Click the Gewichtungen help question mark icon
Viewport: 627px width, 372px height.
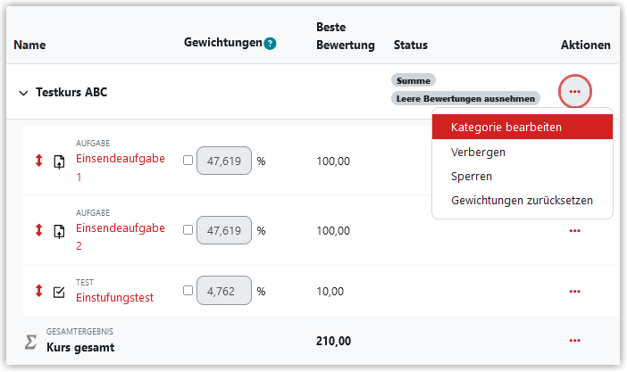(271, 43)
